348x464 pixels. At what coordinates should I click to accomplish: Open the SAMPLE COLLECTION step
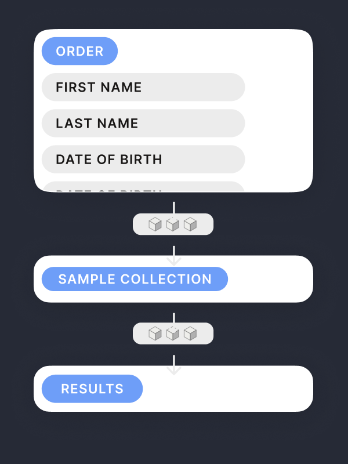click(135, 279)
